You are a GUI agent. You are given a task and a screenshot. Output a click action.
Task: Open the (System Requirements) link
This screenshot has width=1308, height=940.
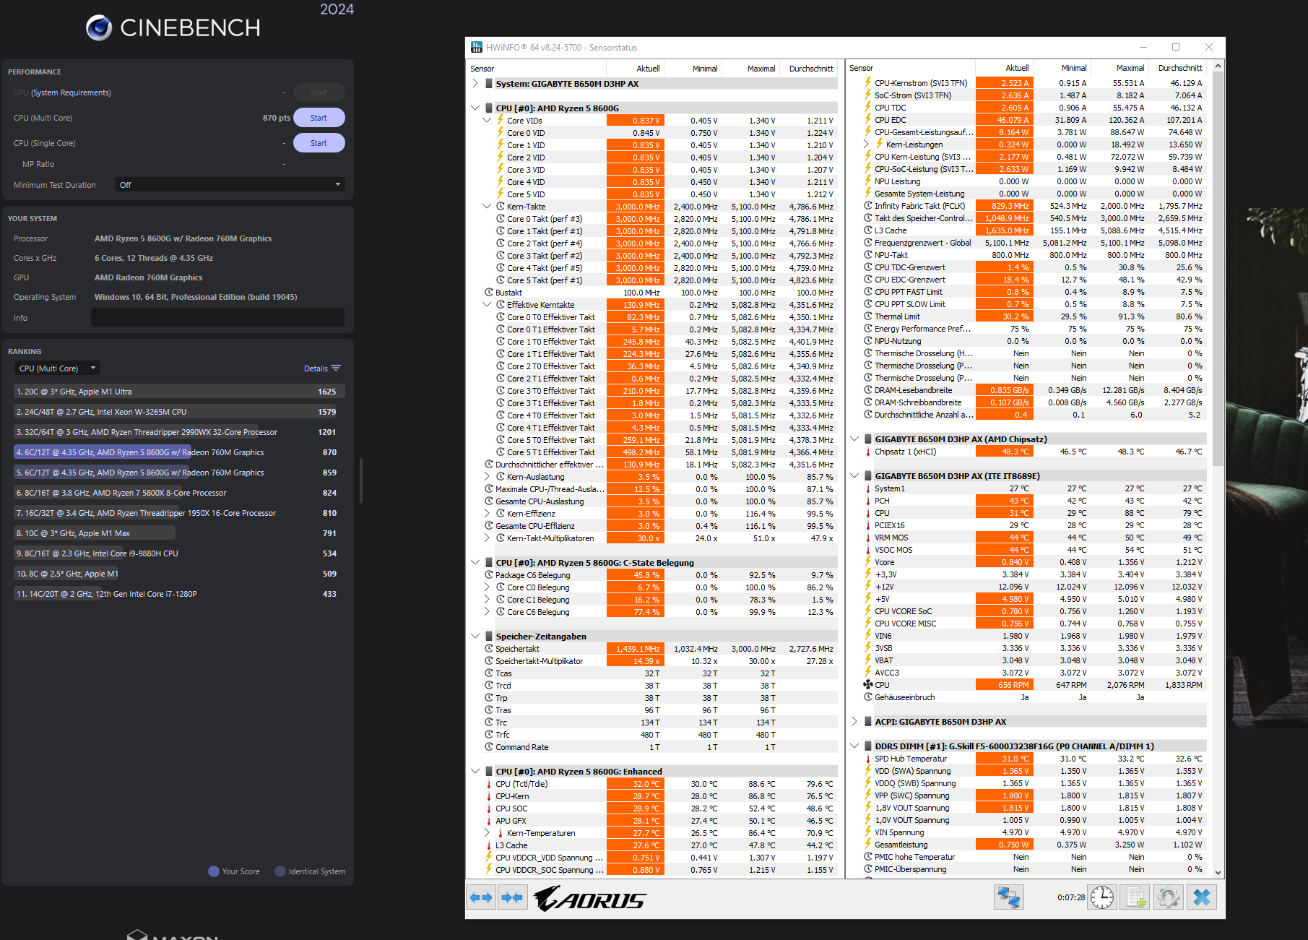(71, 92)
